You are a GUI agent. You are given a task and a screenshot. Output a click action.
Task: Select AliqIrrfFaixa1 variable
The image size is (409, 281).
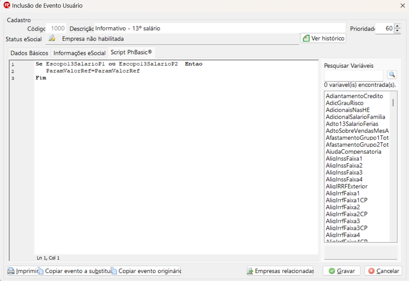(343, 193)
